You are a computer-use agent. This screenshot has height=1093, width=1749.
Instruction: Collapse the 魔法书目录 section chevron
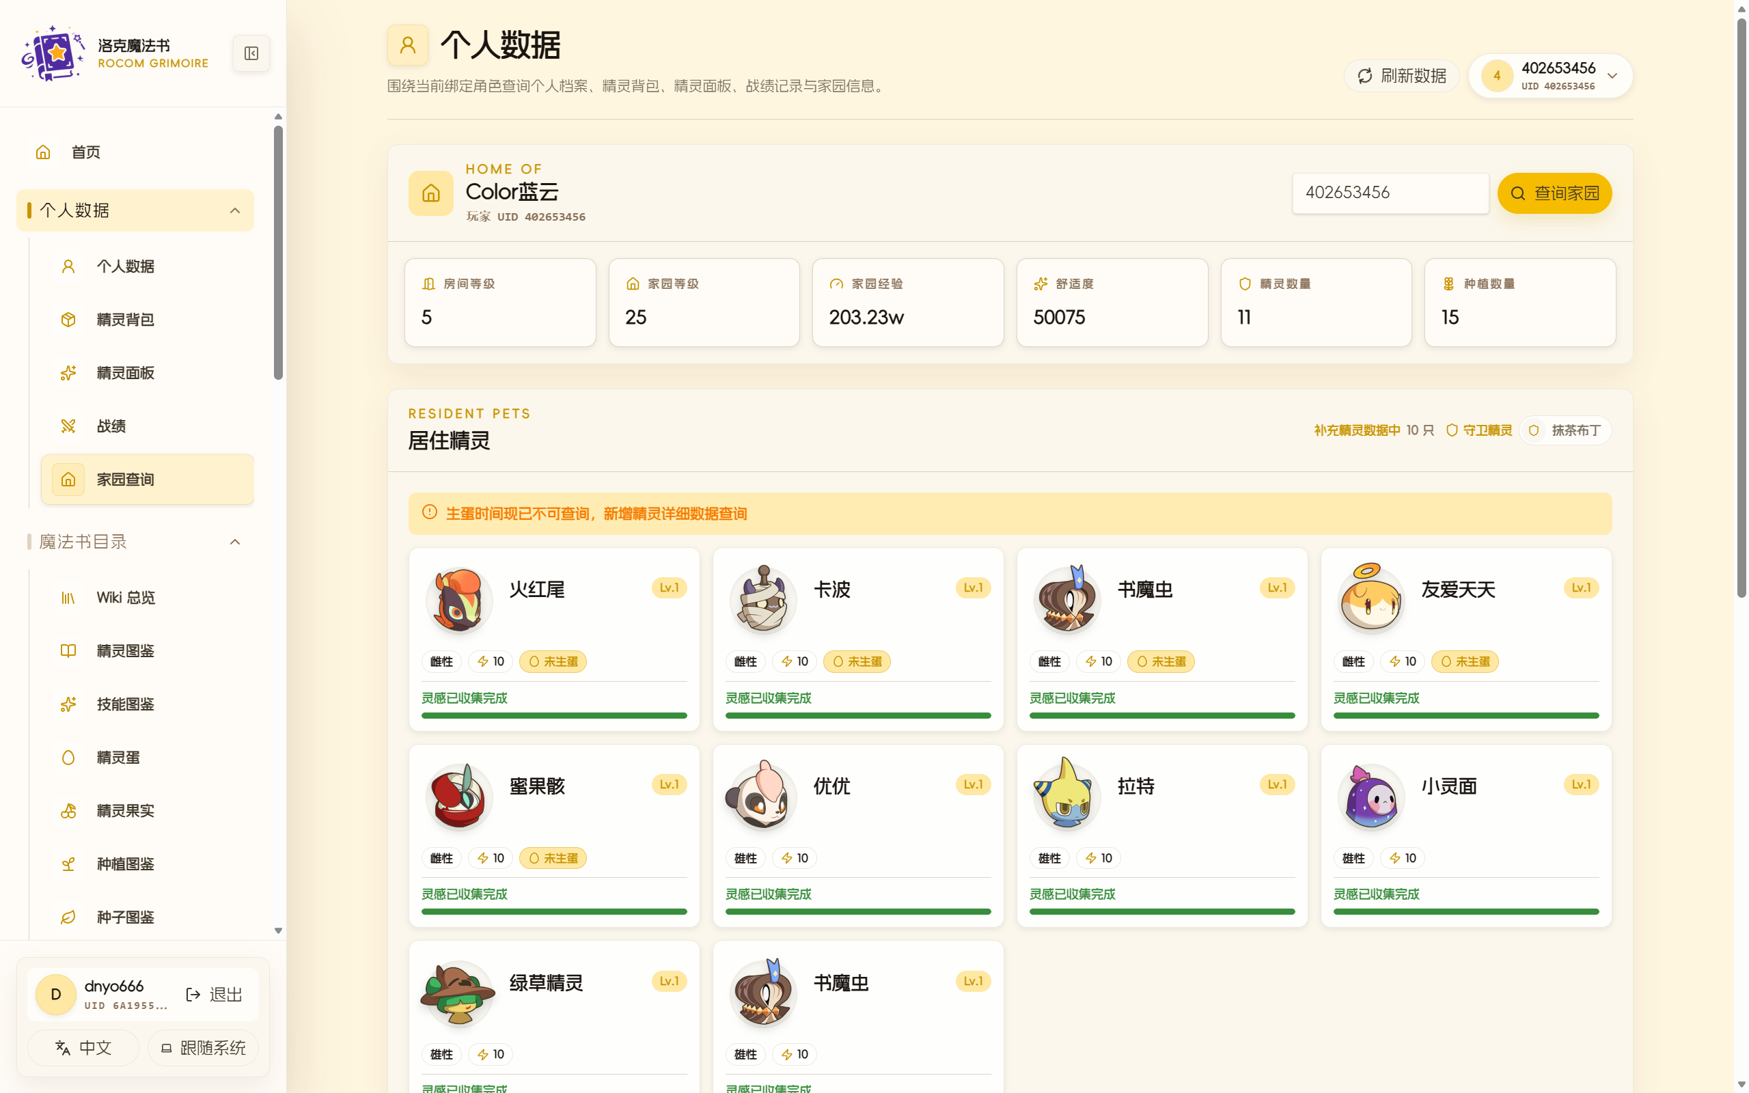point(235,542)
